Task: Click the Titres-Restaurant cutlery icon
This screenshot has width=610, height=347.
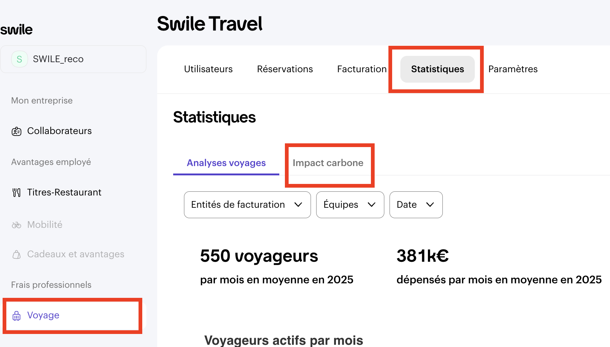Action: [16, 192]
